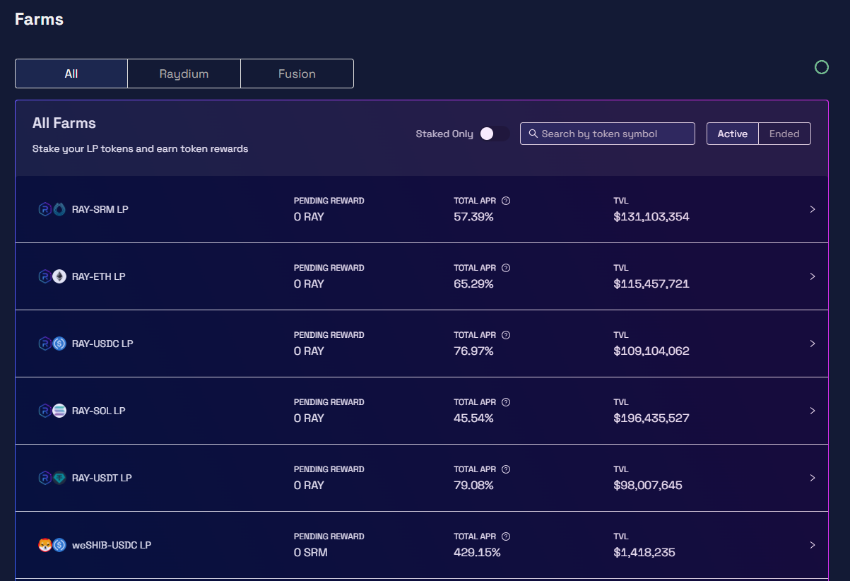Click the RAY-ETH LP pool name

(99, 276)
